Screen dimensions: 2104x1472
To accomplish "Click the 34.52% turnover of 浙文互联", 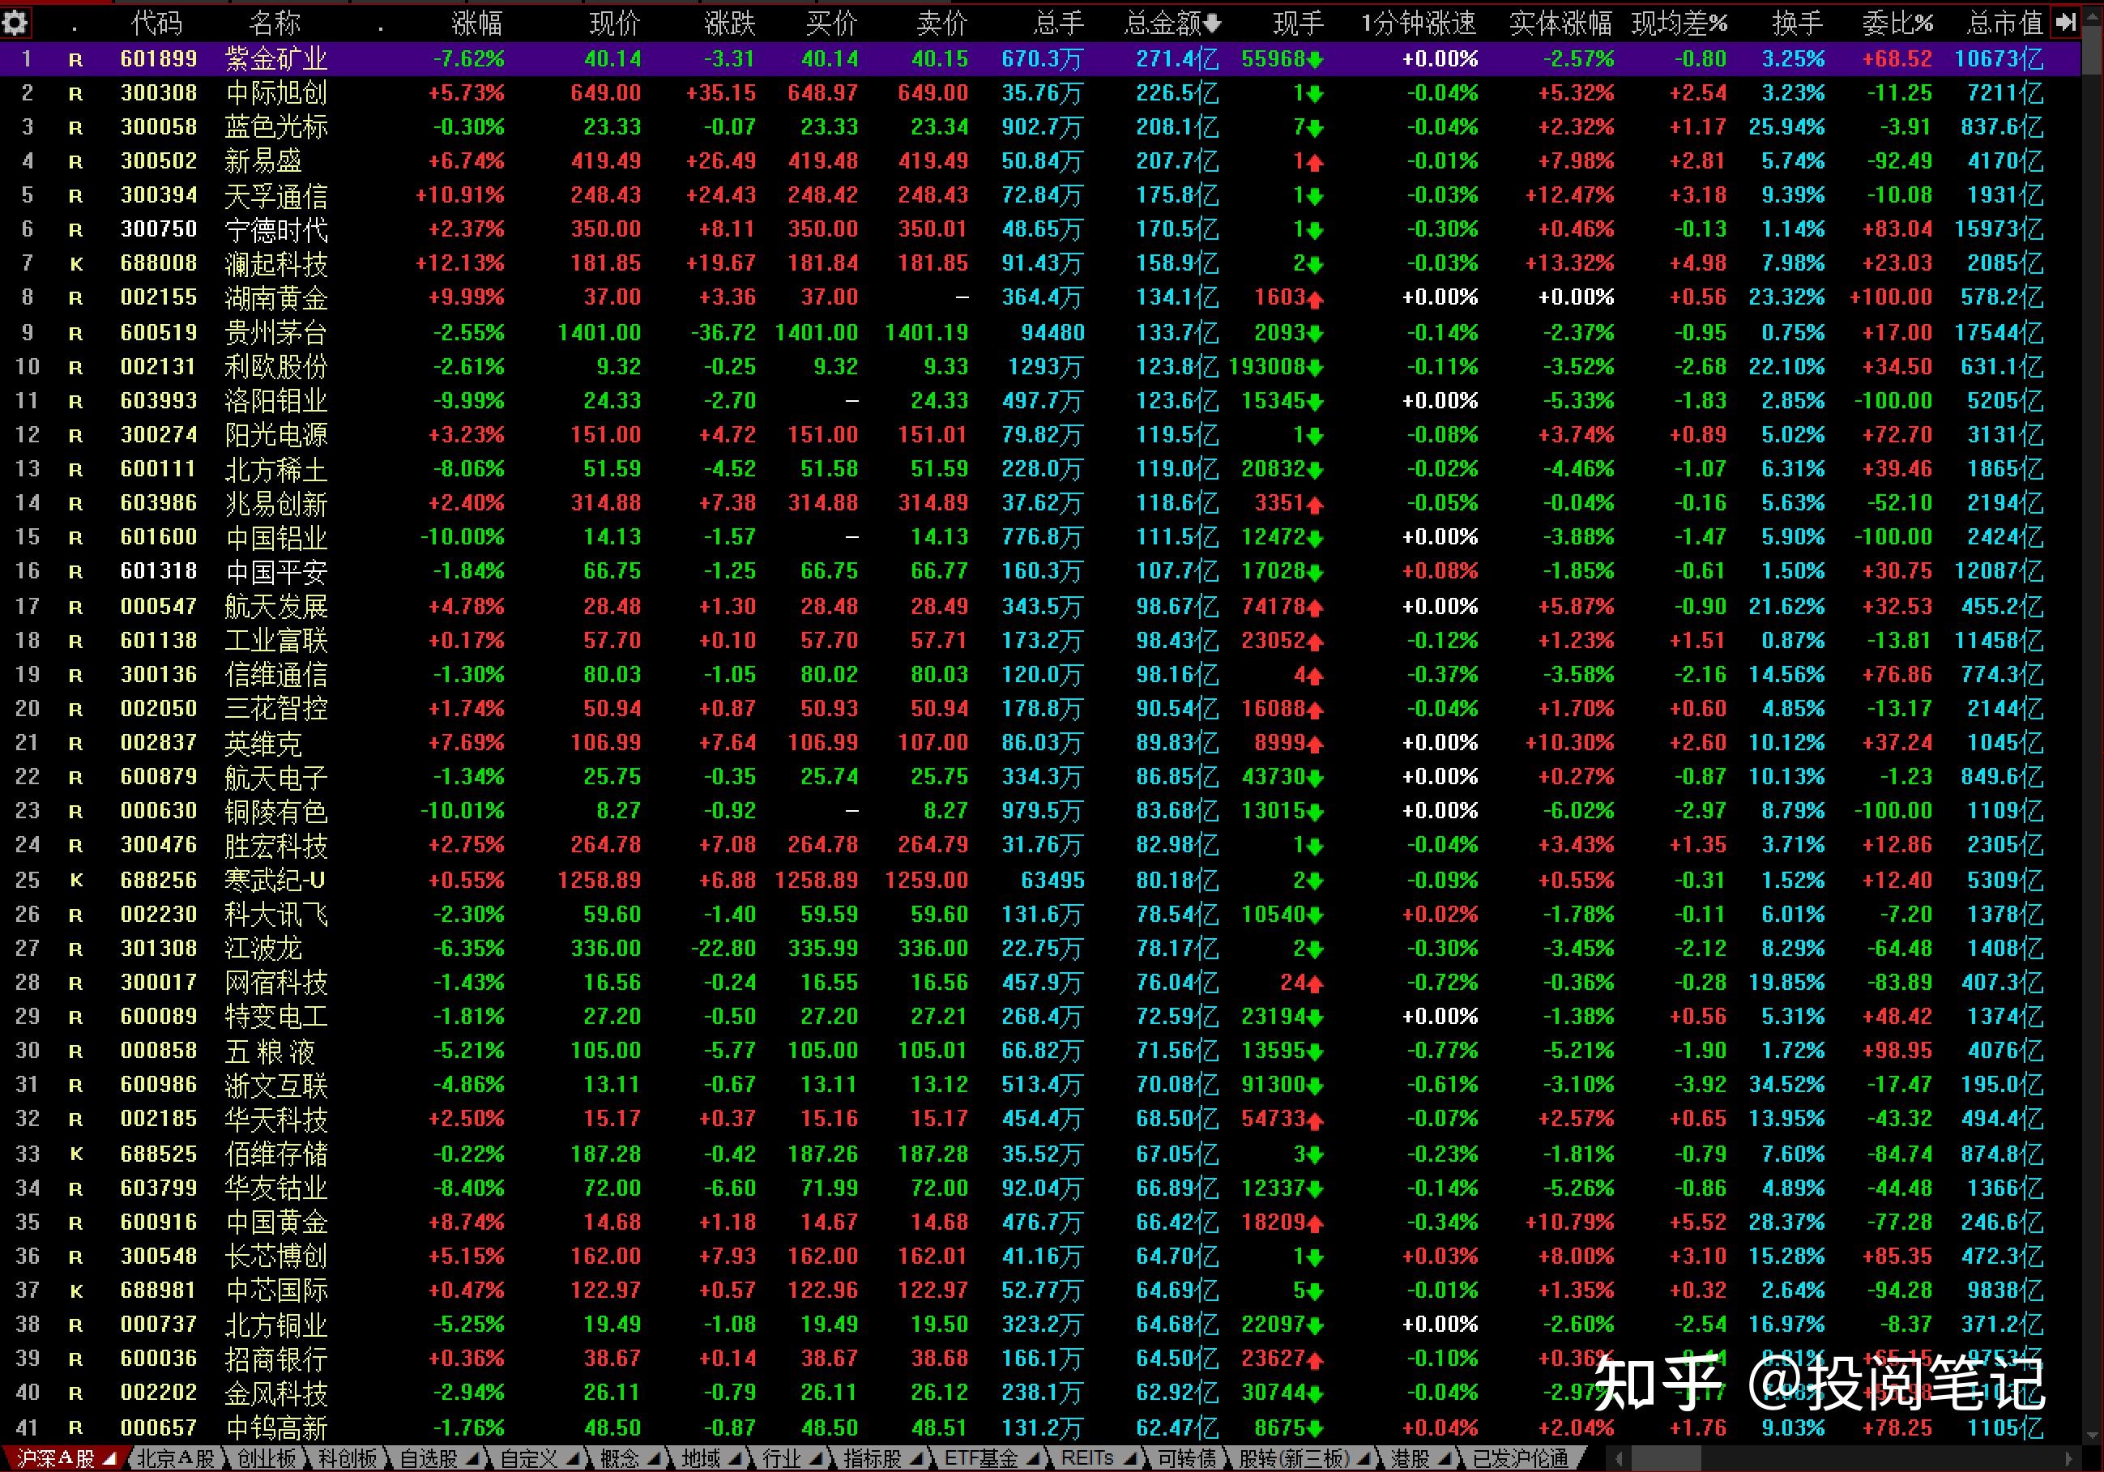I will point(1786,1086).
